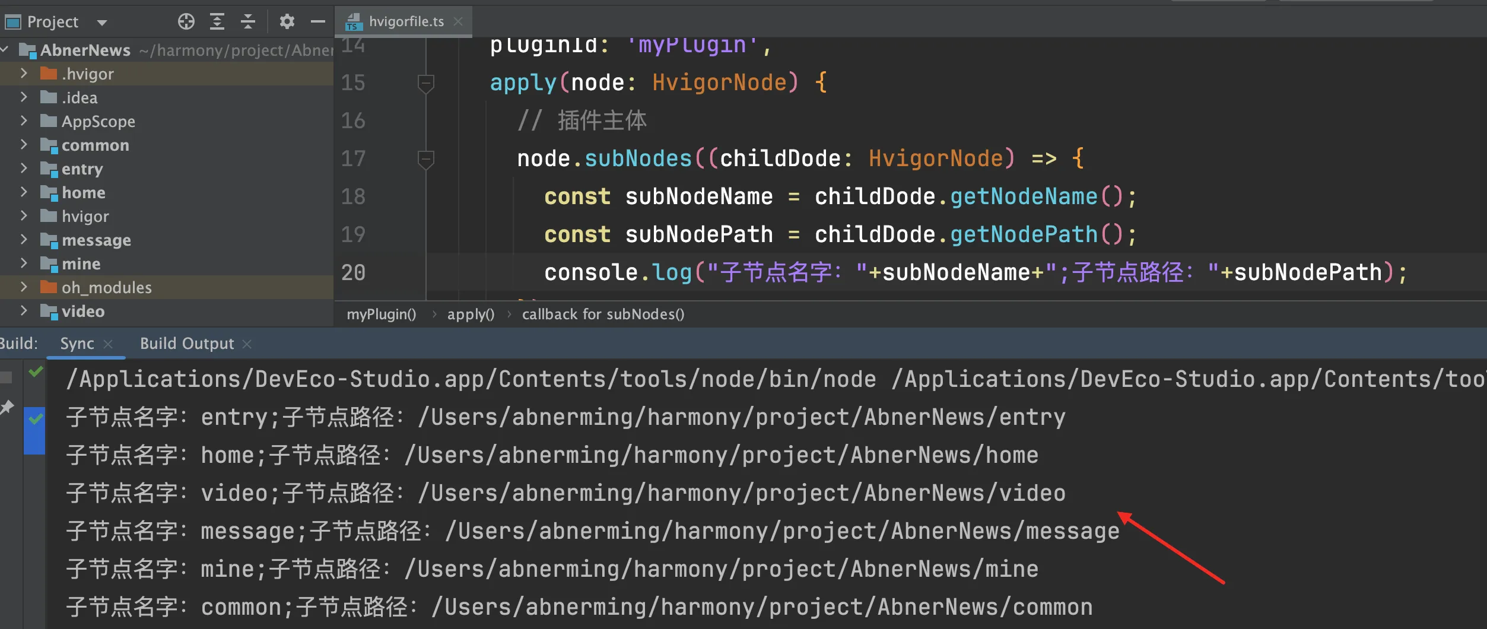This screenshot has height=629, width=1487.
Task: Expand the home module
Action: 24,192
